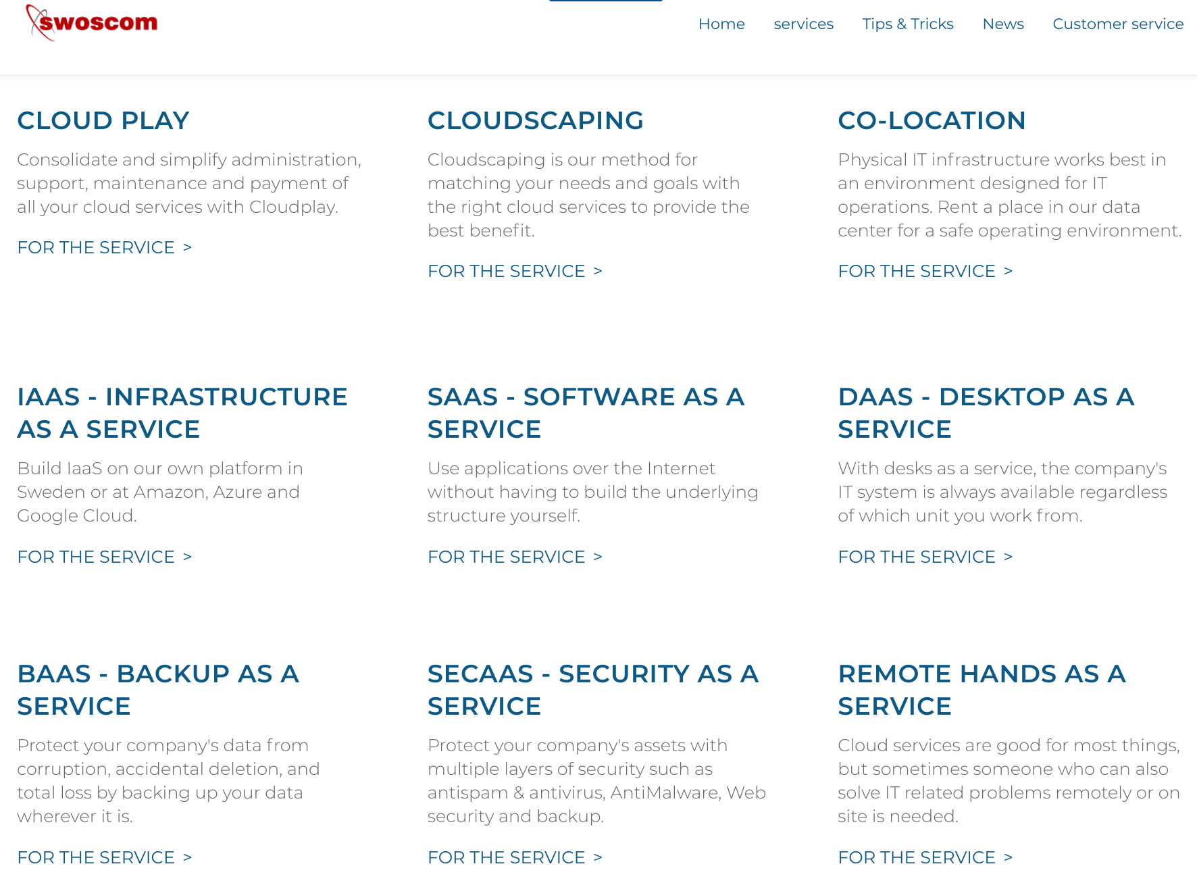The image size is (1197, 885).
Task: Open 'For the service' link under SaaS
Action: [515, 557]
